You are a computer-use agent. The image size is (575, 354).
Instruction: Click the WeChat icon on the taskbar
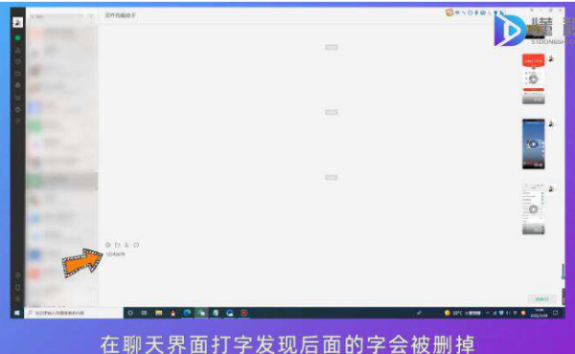201,313
